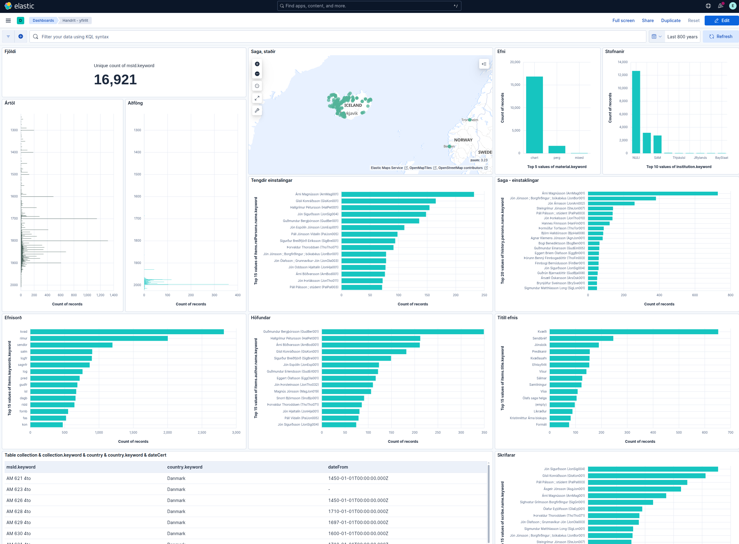Screen dimensions: 739x544
Task: Click the Edit dashboard button
Action: [722, 21]
